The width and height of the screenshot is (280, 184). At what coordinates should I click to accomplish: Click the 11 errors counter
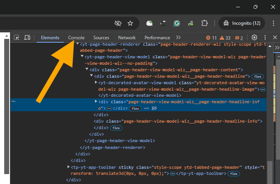tap(211, 38)
